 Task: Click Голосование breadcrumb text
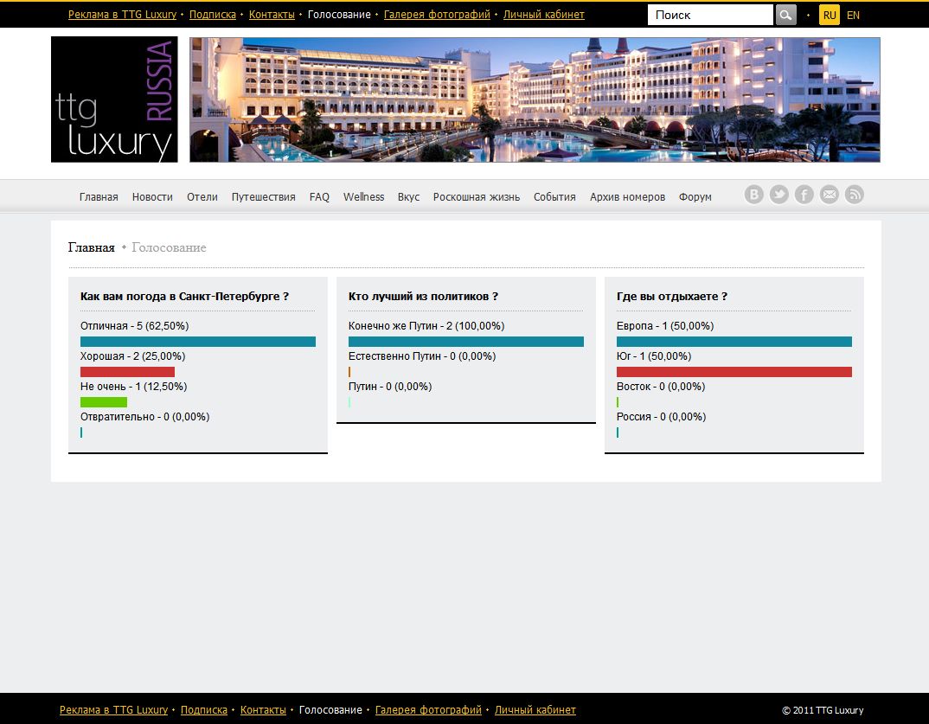tap(169, 247)
